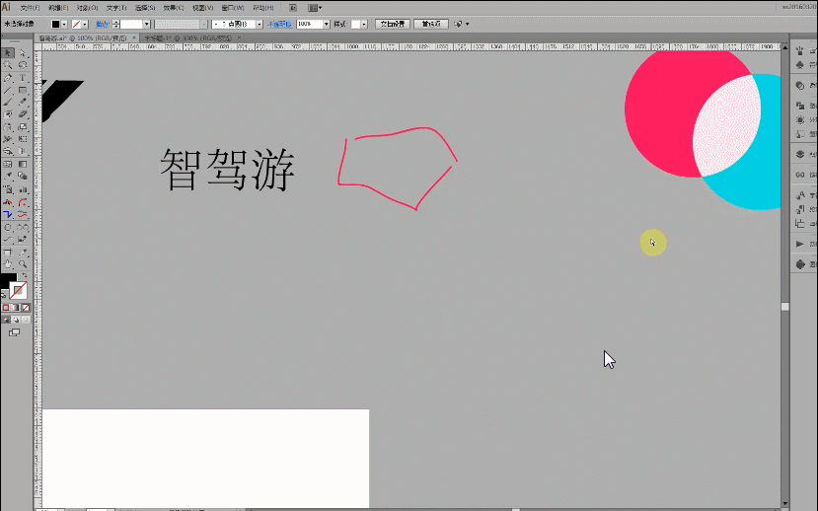Open the Links panel icon

tap(799, 175)
